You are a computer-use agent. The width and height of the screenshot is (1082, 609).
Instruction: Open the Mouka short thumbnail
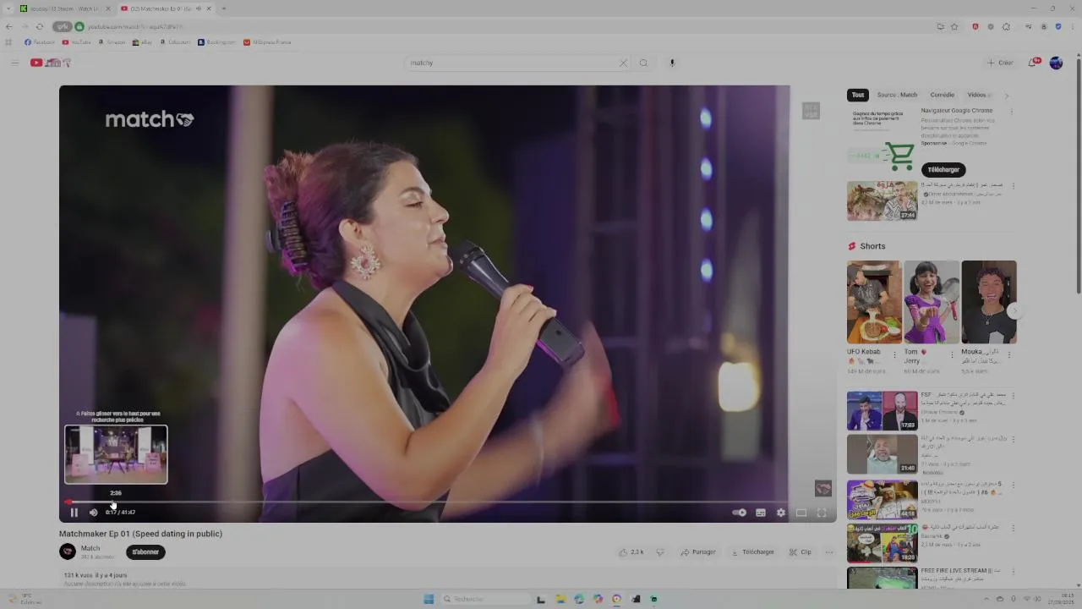coord(989,302)
